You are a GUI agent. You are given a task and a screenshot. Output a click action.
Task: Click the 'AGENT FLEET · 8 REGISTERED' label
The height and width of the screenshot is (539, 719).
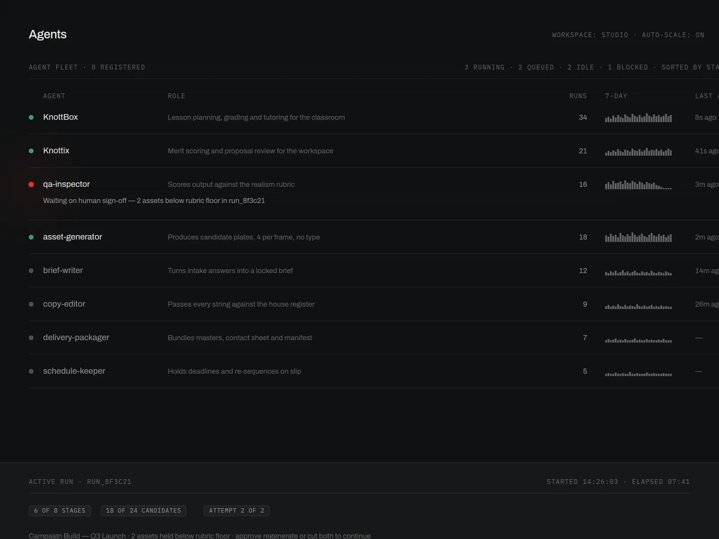[87, 67]
